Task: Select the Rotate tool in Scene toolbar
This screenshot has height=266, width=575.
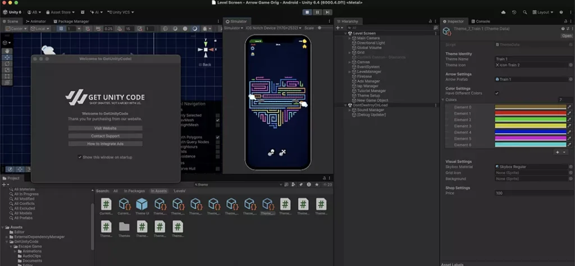Action: tap(7, 63)
